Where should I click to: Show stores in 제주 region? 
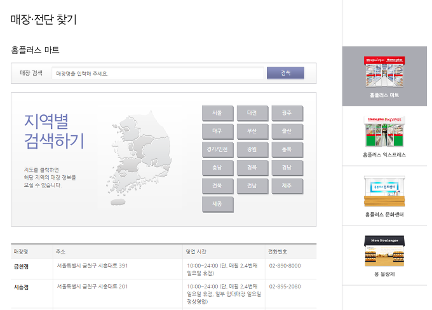tap(287, 185)
